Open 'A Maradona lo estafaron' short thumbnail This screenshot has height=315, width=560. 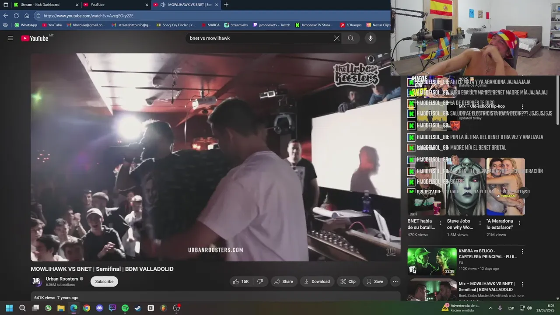(x=505, y=186)
